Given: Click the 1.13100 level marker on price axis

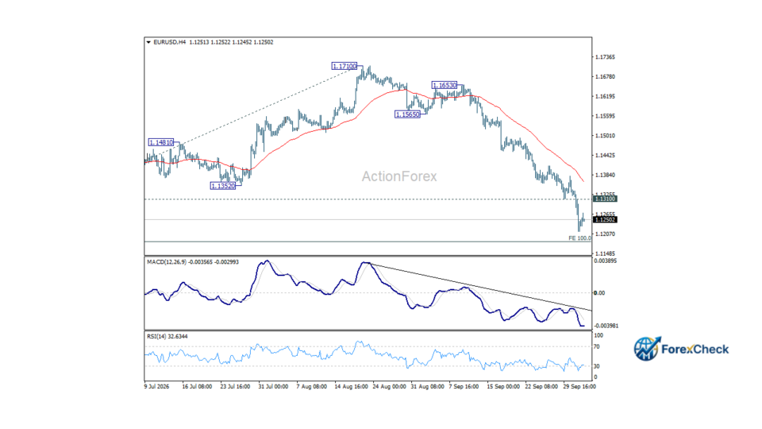Looking at the screenshot, I should pyautogui.click(x=605, y=199).
